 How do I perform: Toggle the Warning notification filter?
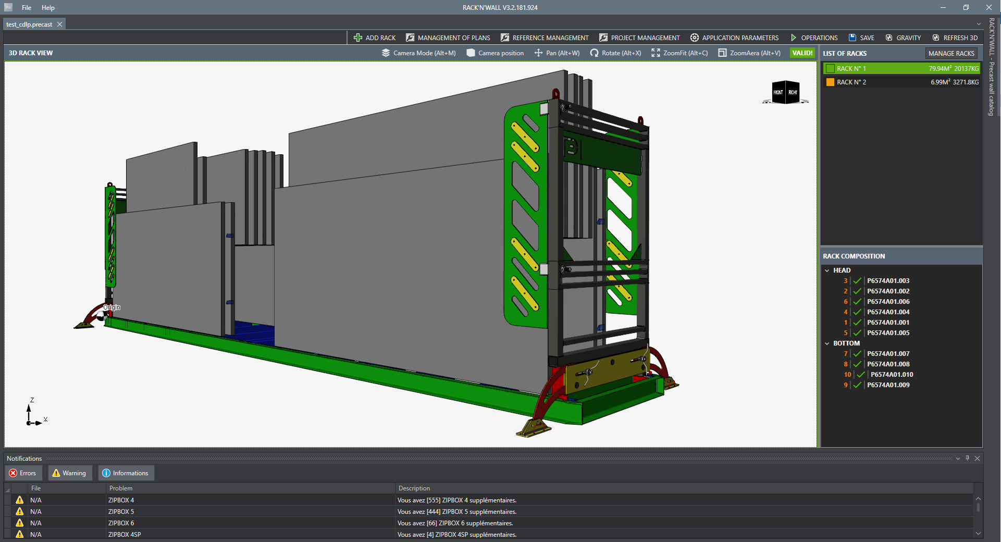[69, 473]
